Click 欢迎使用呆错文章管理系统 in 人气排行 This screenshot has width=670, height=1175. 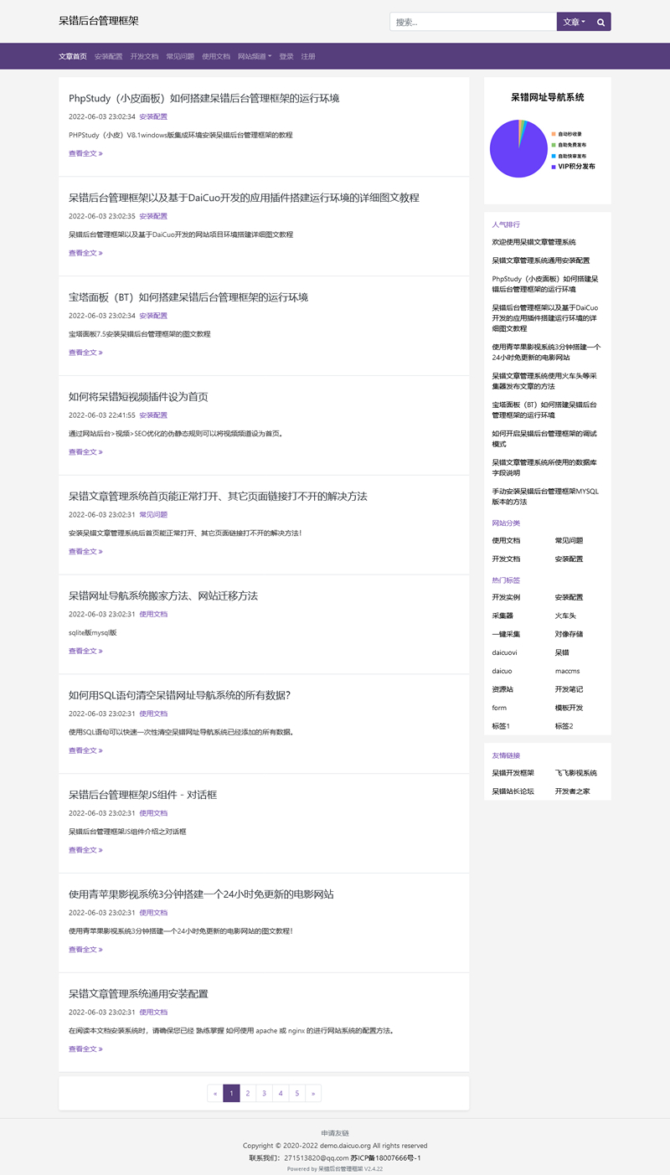(533, 242)
